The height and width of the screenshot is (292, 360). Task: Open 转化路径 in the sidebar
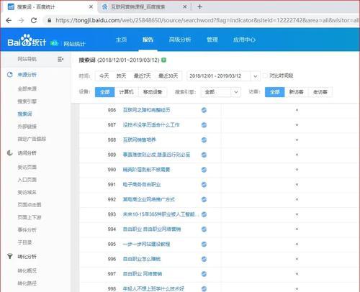coord(27,283)
